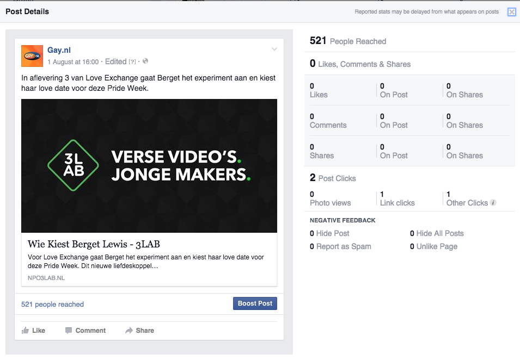Click the info icon beside Other Clicks
The width and height of the screenshot is (520, 360).
click(x=493, y=203)
